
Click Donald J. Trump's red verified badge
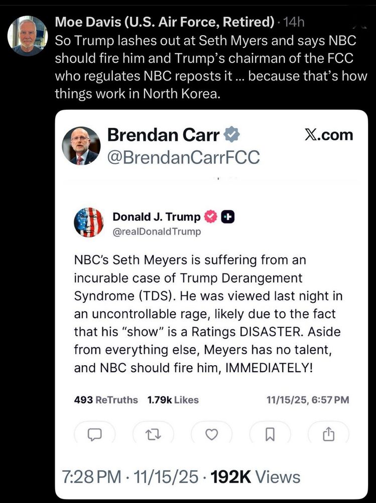tap(211, 217)
